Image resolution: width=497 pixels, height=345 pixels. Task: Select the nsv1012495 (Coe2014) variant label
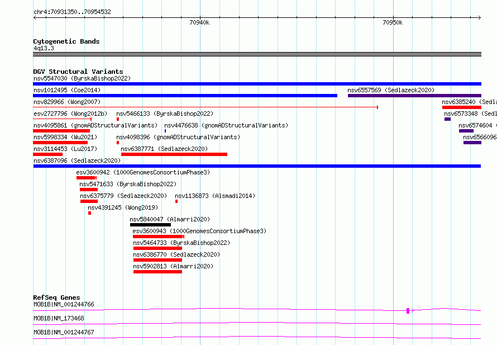click(67, 90)
